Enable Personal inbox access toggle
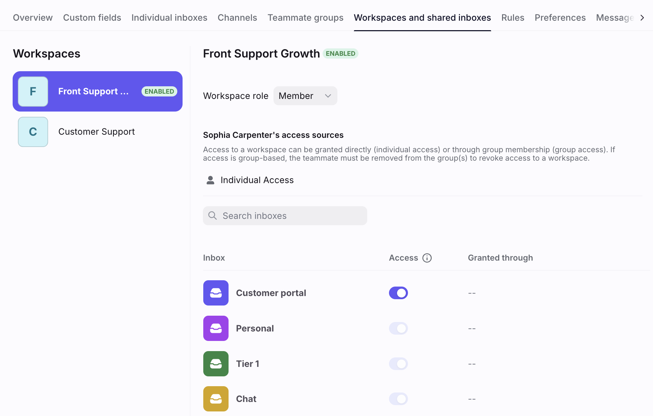The height and width of the screenshot is (416, 653). tap(398, 328)
